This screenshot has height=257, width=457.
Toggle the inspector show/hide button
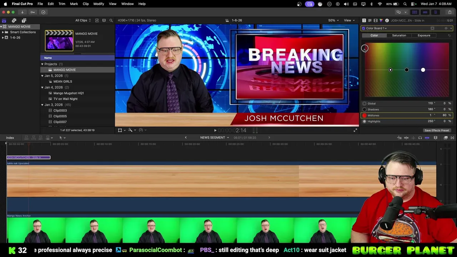435,12
